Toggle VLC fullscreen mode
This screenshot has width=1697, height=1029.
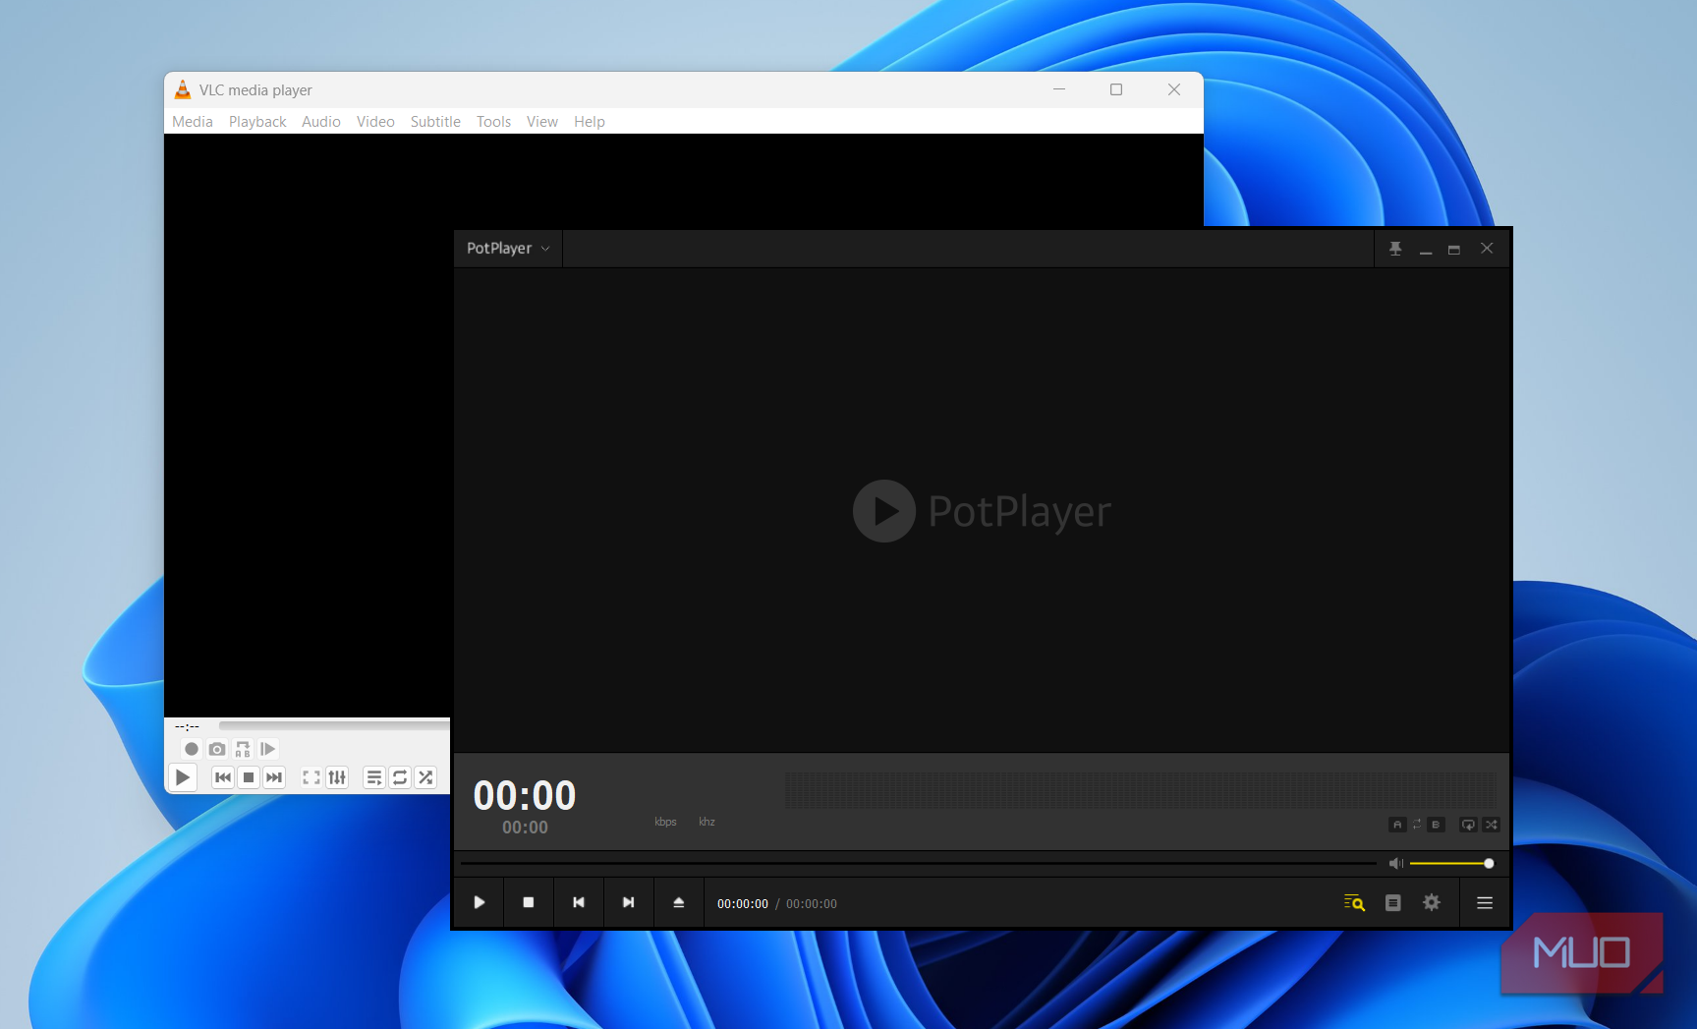(x=311, y=777)
